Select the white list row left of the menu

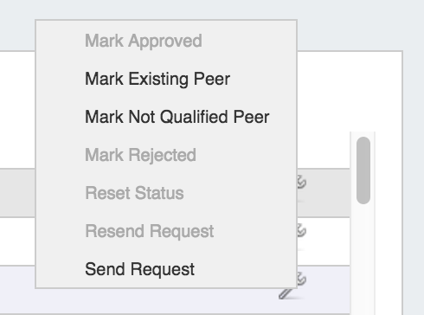coord(17,241)
